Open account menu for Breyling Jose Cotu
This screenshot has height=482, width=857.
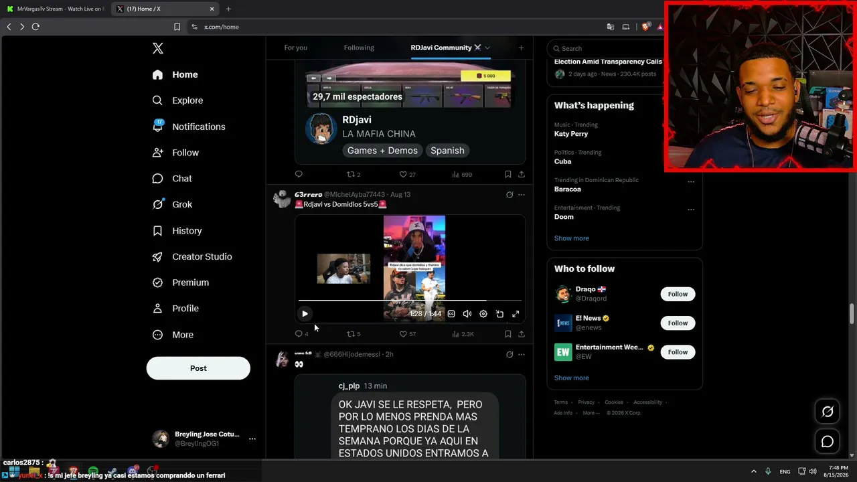(204, 438)
